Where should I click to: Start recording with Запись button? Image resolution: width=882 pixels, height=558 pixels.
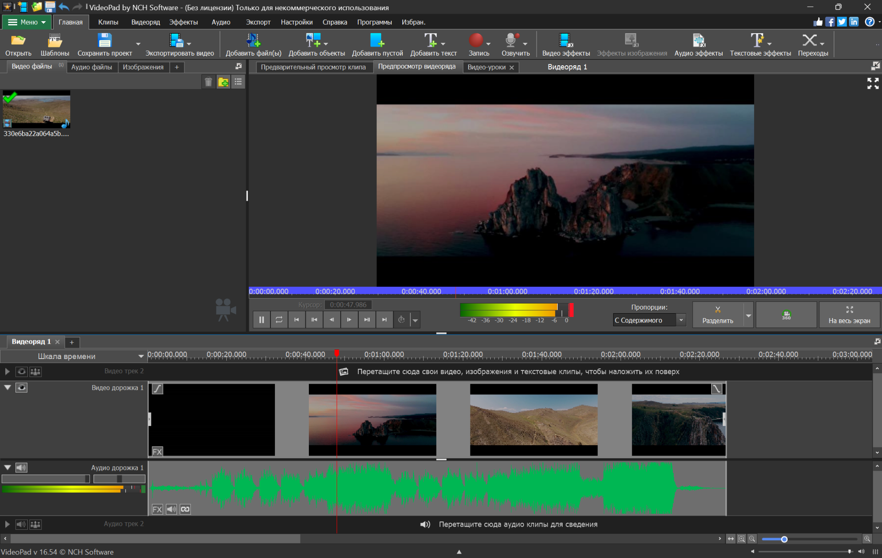tap(476, 41)
